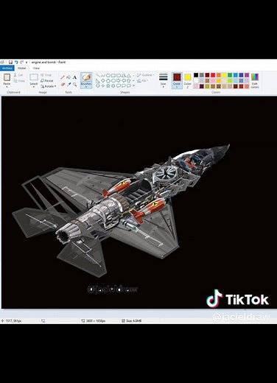The width and height of the screenshot is (277, 383).
Task: Click the Brushes tool icon
Action: [86, 77]
